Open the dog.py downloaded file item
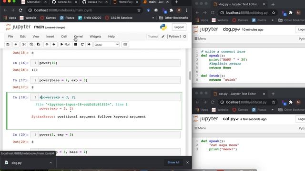This screenshot has width=305, height=171. (17, 162)
